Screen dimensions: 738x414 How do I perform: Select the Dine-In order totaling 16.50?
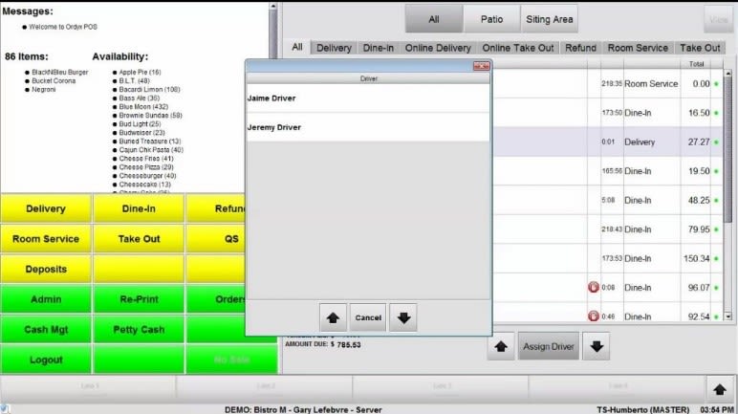607,113
